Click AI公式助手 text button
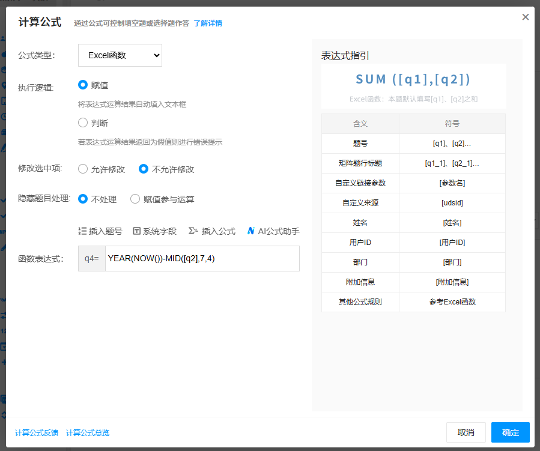Screen dimensions: 540x451 (x=279, y=231)
